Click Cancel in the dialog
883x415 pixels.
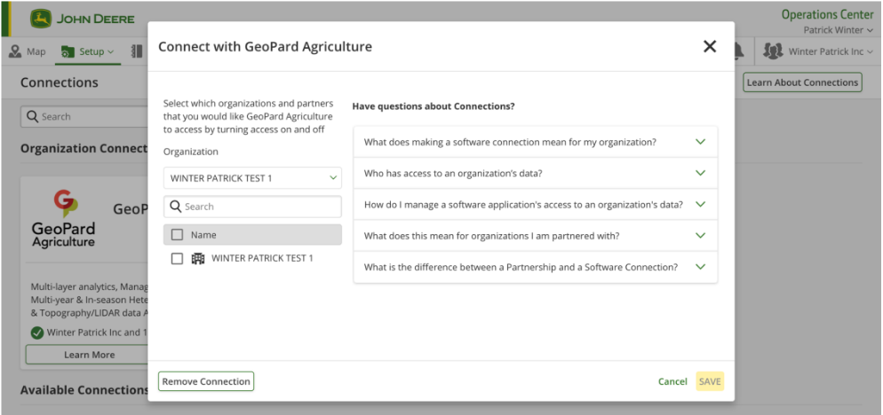pos(672,381)
